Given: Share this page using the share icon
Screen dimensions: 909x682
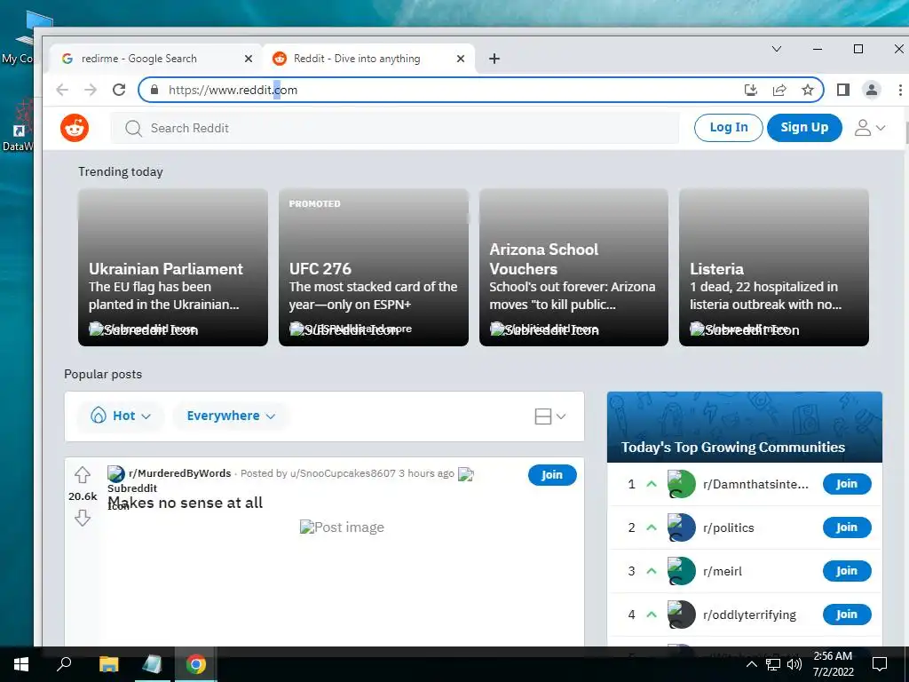Looking at the screenshot, I should [x=779, y=90].
